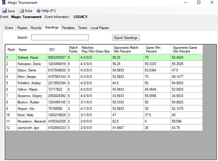
Task: Open the Timers tab
Action: pyautogui.click(x=83, y=28)
